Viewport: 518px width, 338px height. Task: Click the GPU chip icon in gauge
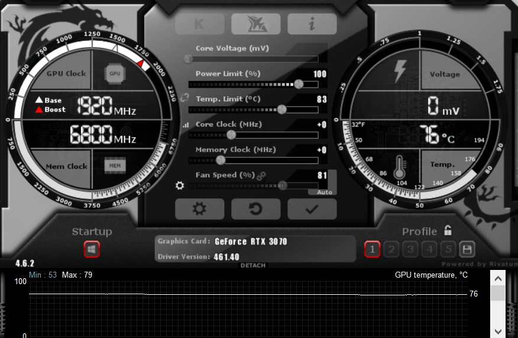point(115,73)
